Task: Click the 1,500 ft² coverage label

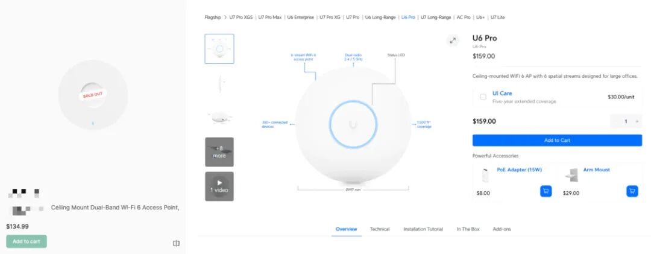Action: click(424, 124)
